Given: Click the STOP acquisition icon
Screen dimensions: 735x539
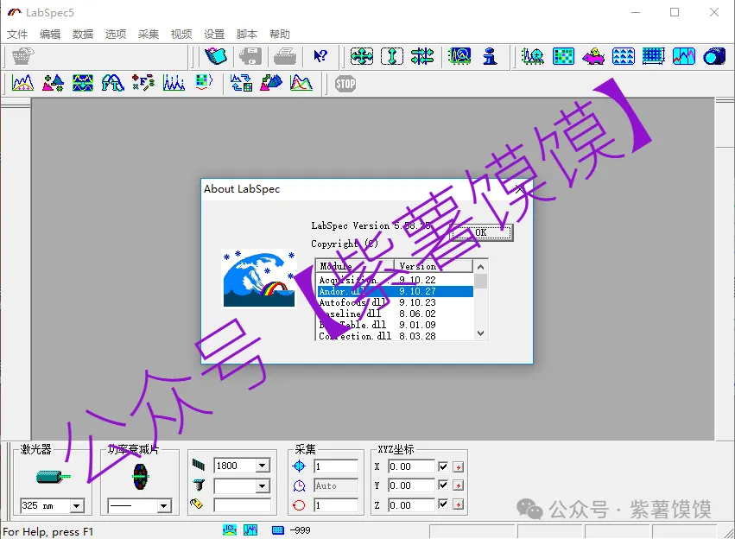Looking at the screenshot, I should (x=345, y=84).
